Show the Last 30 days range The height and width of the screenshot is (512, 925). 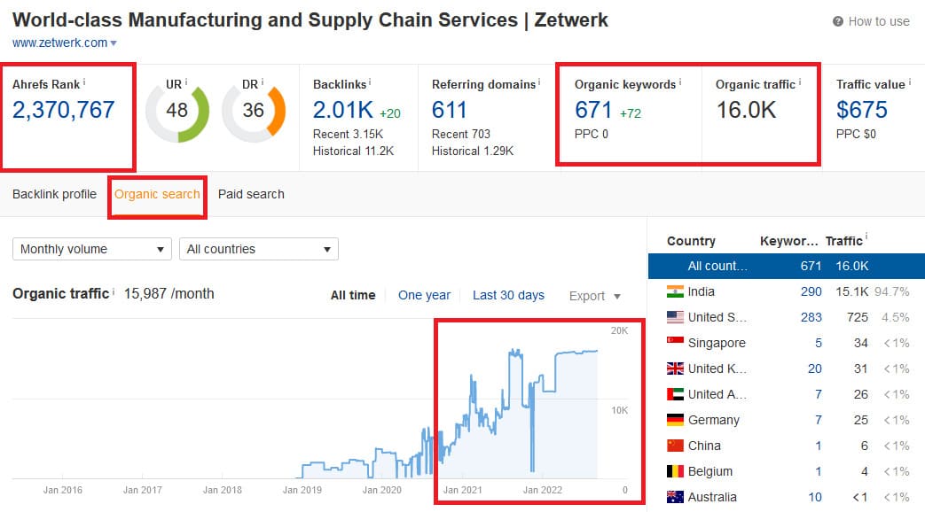[508, 295]
